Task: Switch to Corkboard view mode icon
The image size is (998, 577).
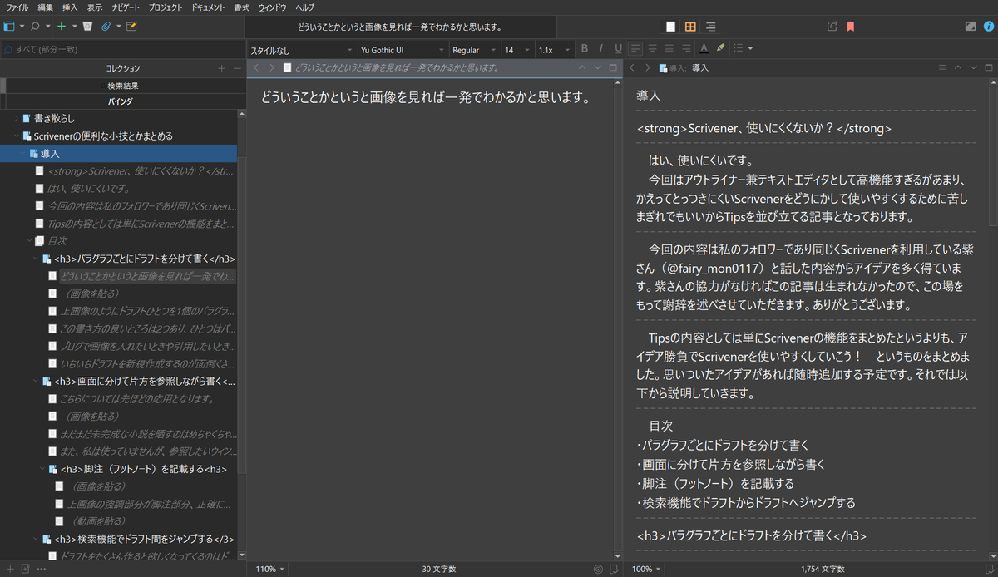Action: (x=690, y=27)
